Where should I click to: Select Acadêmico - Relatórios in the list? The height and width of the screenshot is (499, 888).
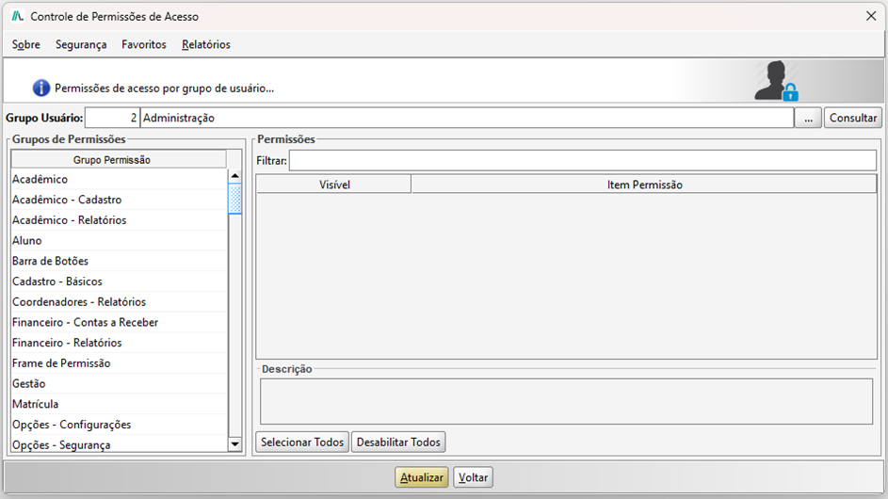click(119, 219)
